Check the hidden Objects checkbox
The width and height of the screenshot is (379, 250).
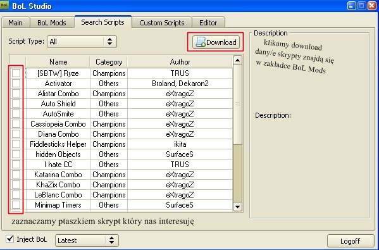(x=16, y=154)
